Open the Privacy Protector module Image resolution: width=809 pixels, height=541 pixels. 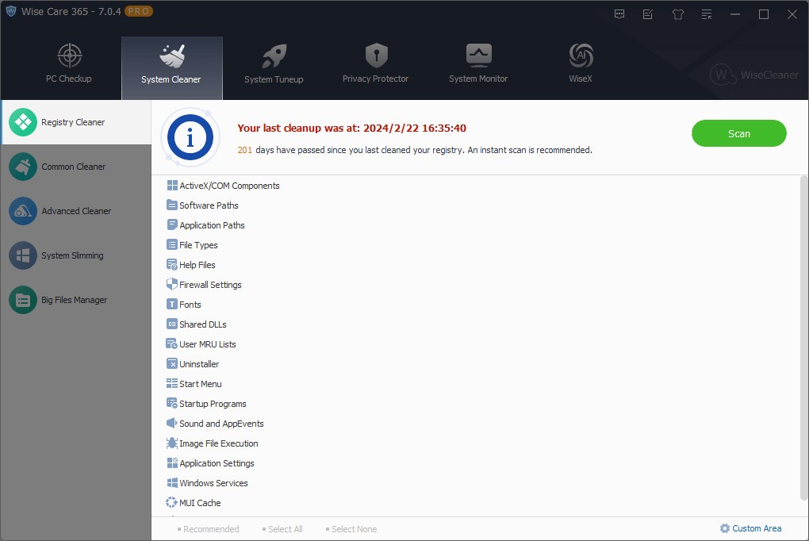[x=374, y=63]
